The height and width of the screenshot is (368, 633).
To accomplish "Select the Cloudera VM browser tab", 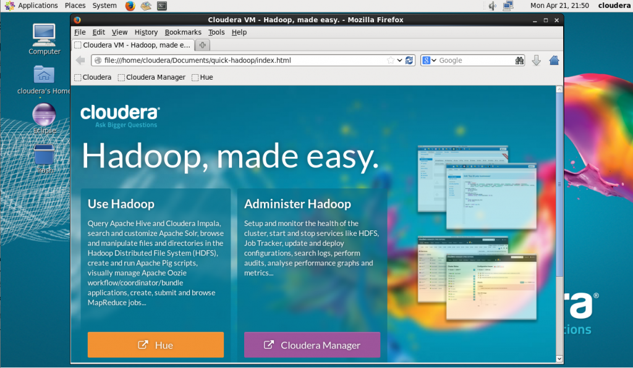I will [x=133, y=45].
